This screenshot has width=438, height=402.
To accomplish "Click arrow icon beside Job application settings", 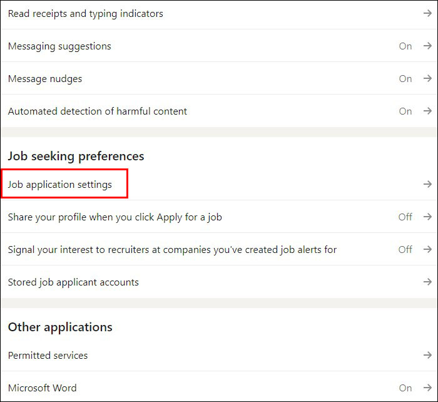I will click(427, 185).
